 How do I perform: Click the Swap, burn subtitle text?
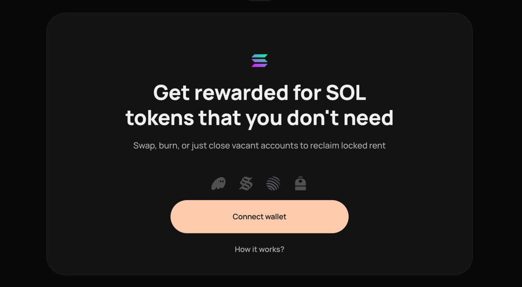coord(259,145)
